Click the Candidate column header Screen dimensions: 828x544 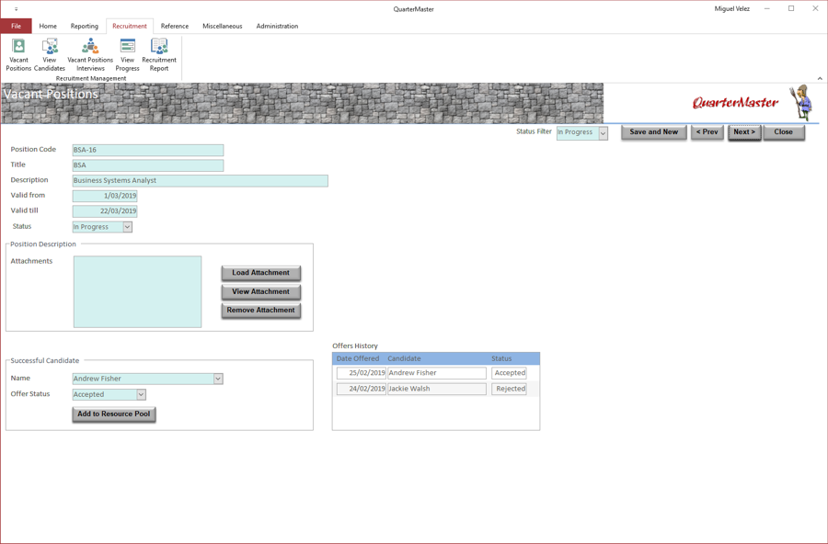(x=404, y=358)
